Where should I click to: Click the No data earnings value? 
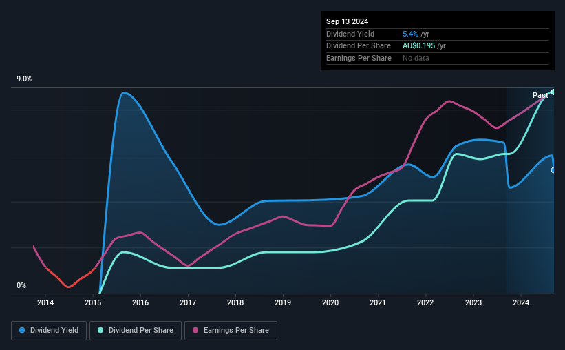click(x=416, y=58)
